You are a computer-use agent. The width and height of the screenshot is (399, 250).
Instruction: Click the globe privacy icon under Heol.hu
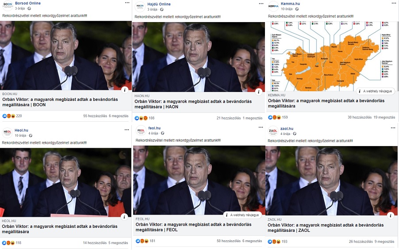31,136
